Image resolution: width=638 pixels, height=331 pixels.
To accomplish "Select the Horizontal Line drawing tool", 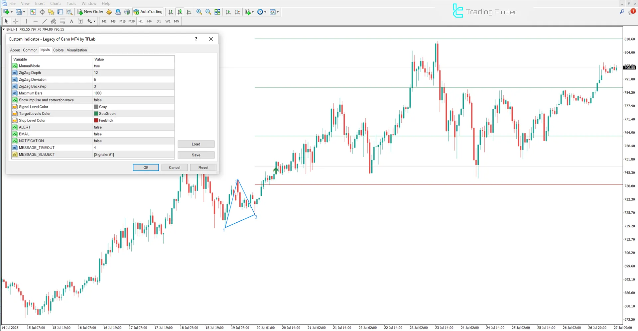I will [x=36, y=21].
